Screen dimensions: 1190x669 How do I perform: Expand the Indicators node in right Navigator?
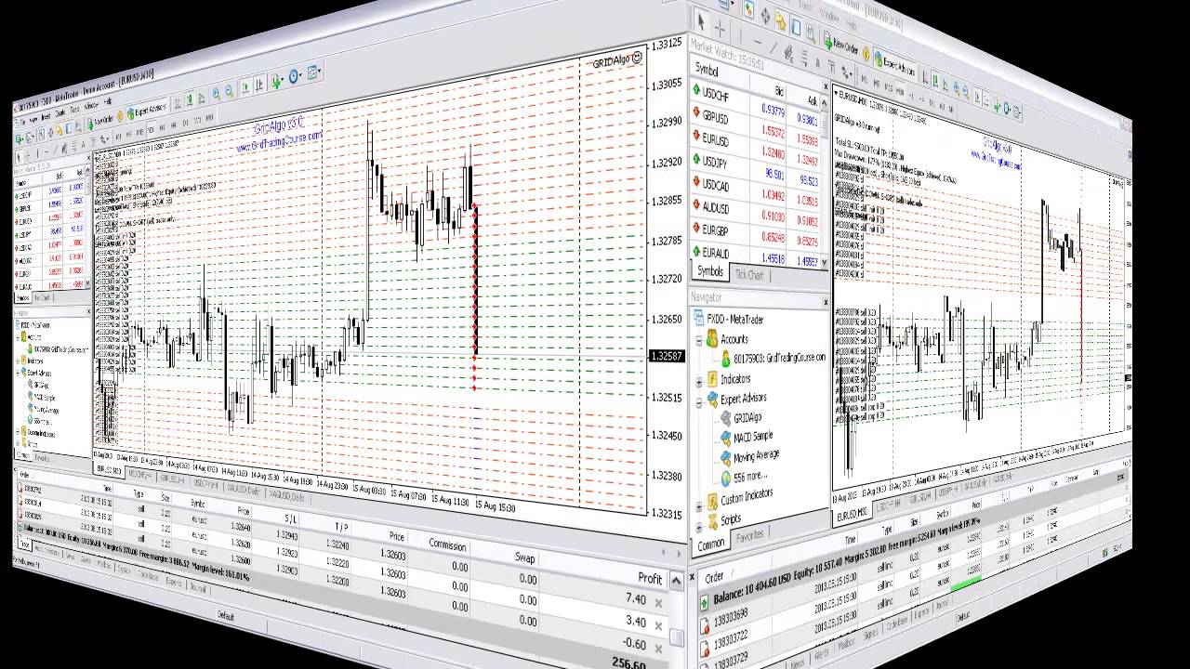[x=698, y=380]
